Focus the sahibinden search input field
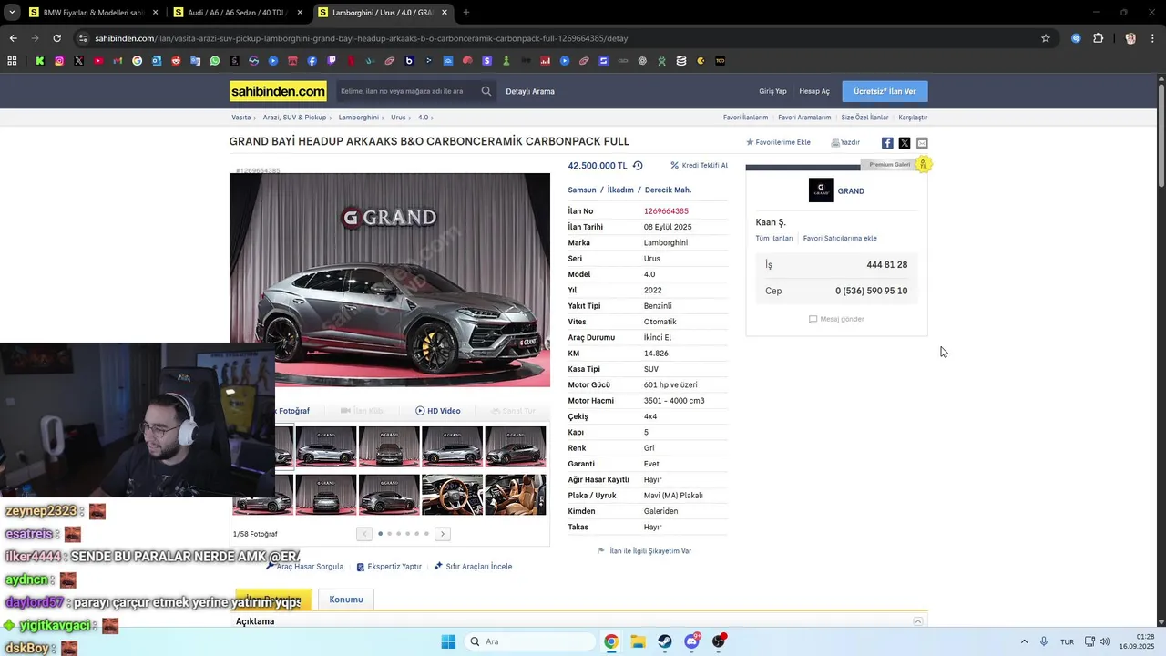This screenshot has height=656, width=1166. (407, 91)
